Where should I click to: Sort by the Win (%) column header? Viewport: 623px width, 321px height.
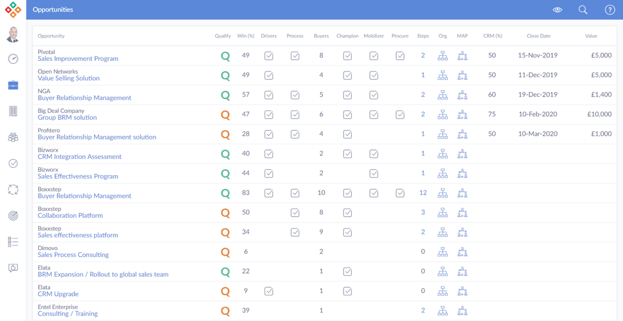[246, 36]
